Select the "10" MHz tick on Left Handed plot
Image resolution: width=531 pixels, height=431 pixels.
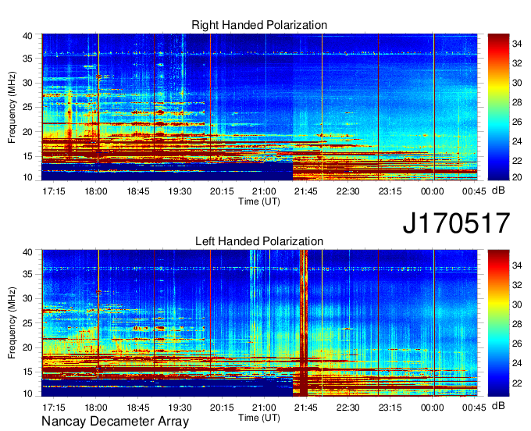[27, 394]
